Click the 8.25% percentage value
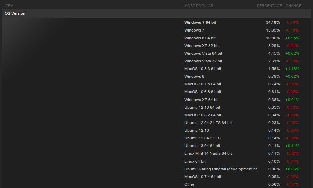Screen dimensions: 313x188 274,46
